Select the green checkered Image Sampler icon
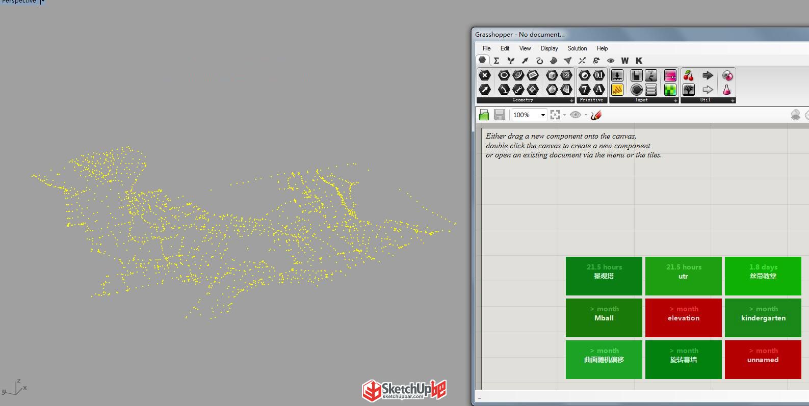Image resolution: width=809 pixels, height=406 pixels. (x=670, y=90)
